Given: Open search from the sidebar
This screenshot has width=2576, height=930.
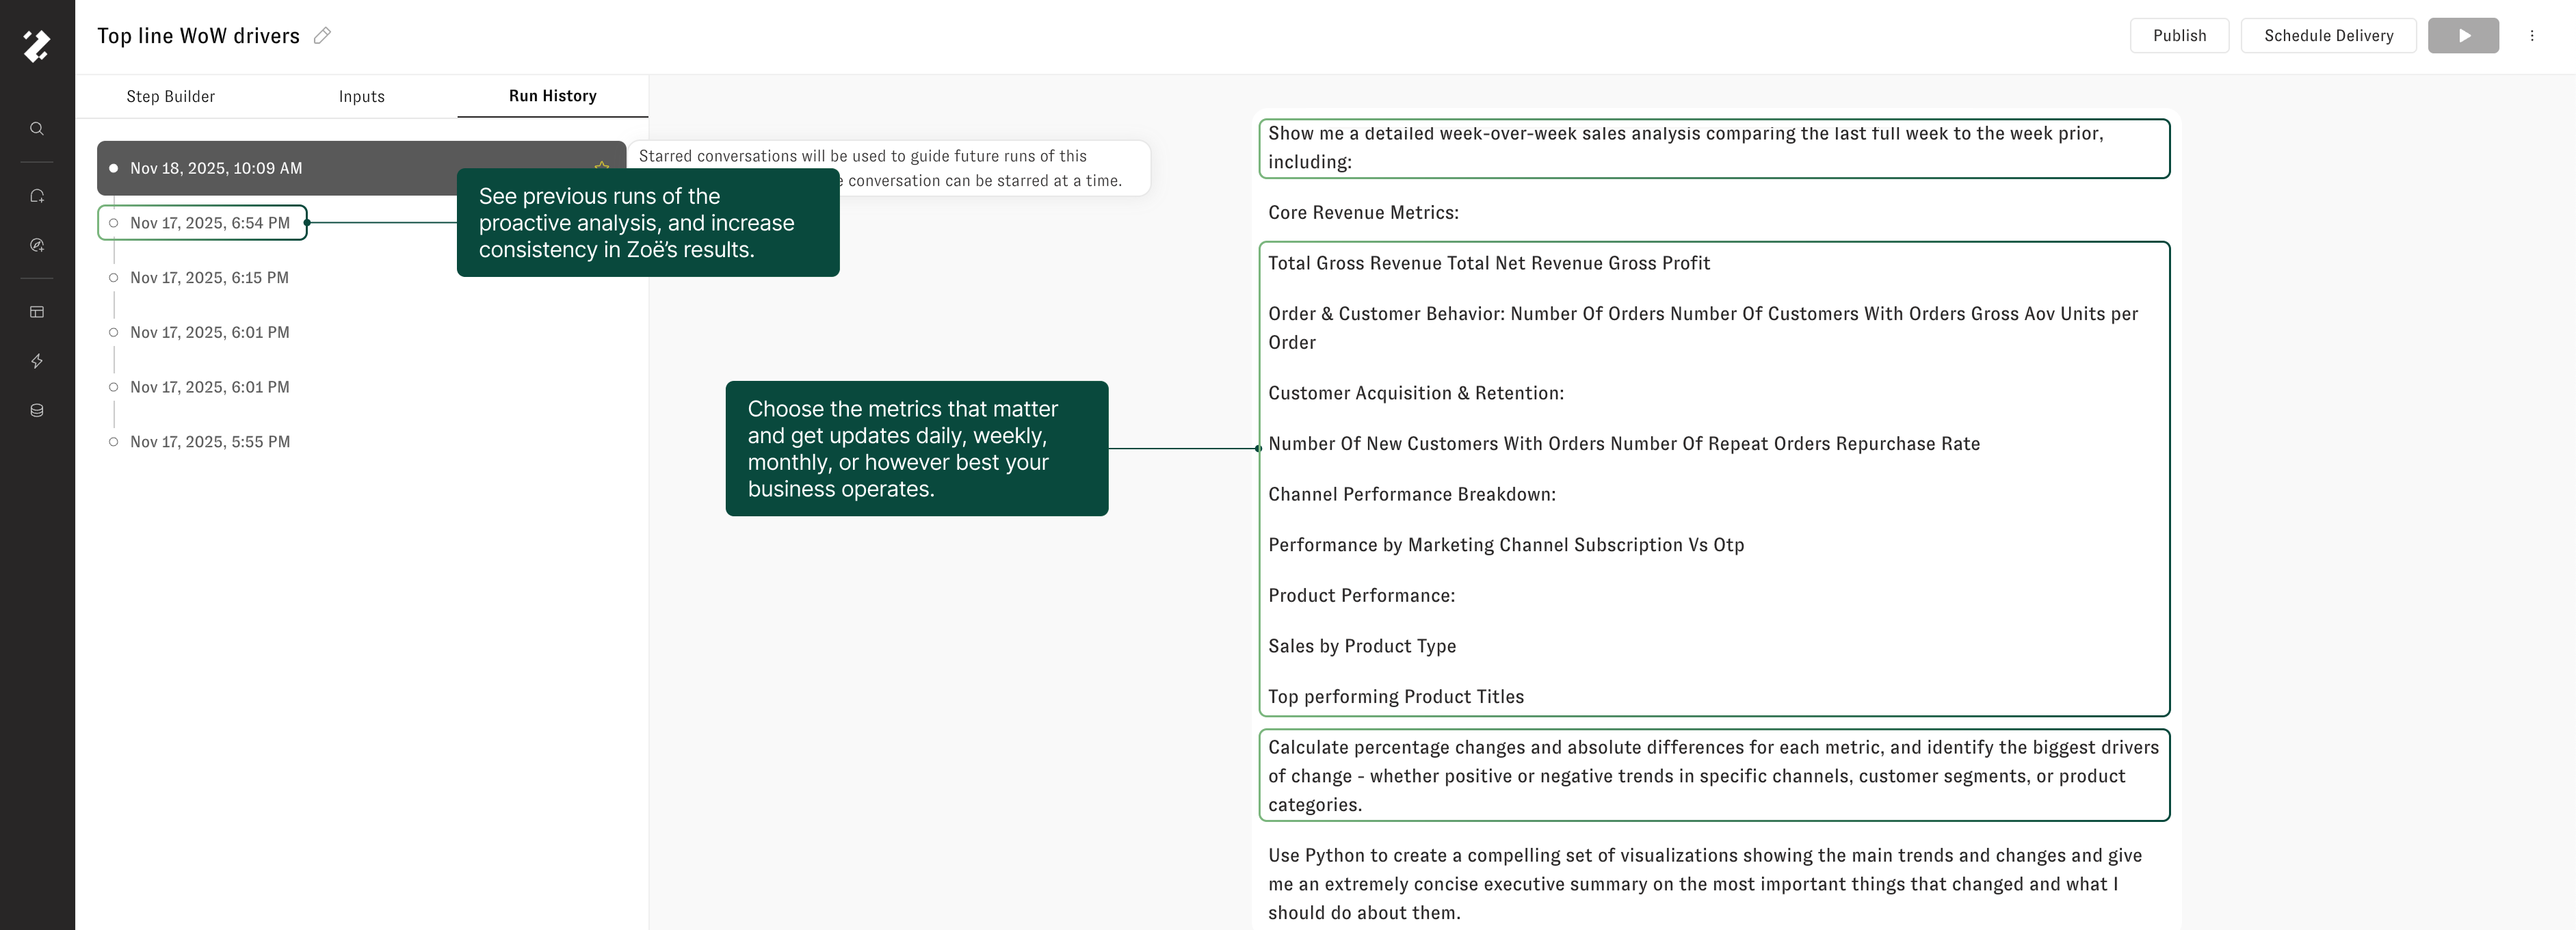Looking at the screenshot, I should [37, 129].
